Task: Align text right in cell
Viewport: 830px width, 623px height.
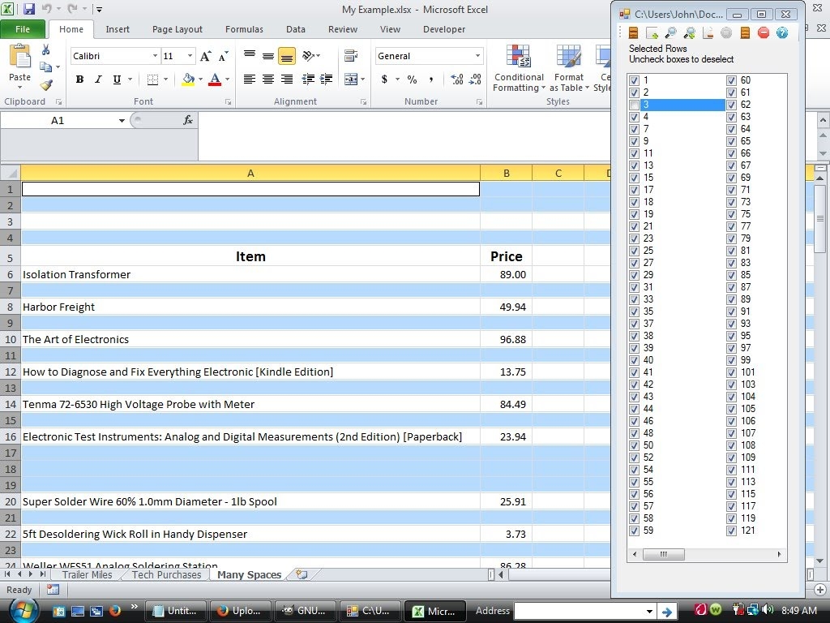Action: pos(287,79)
